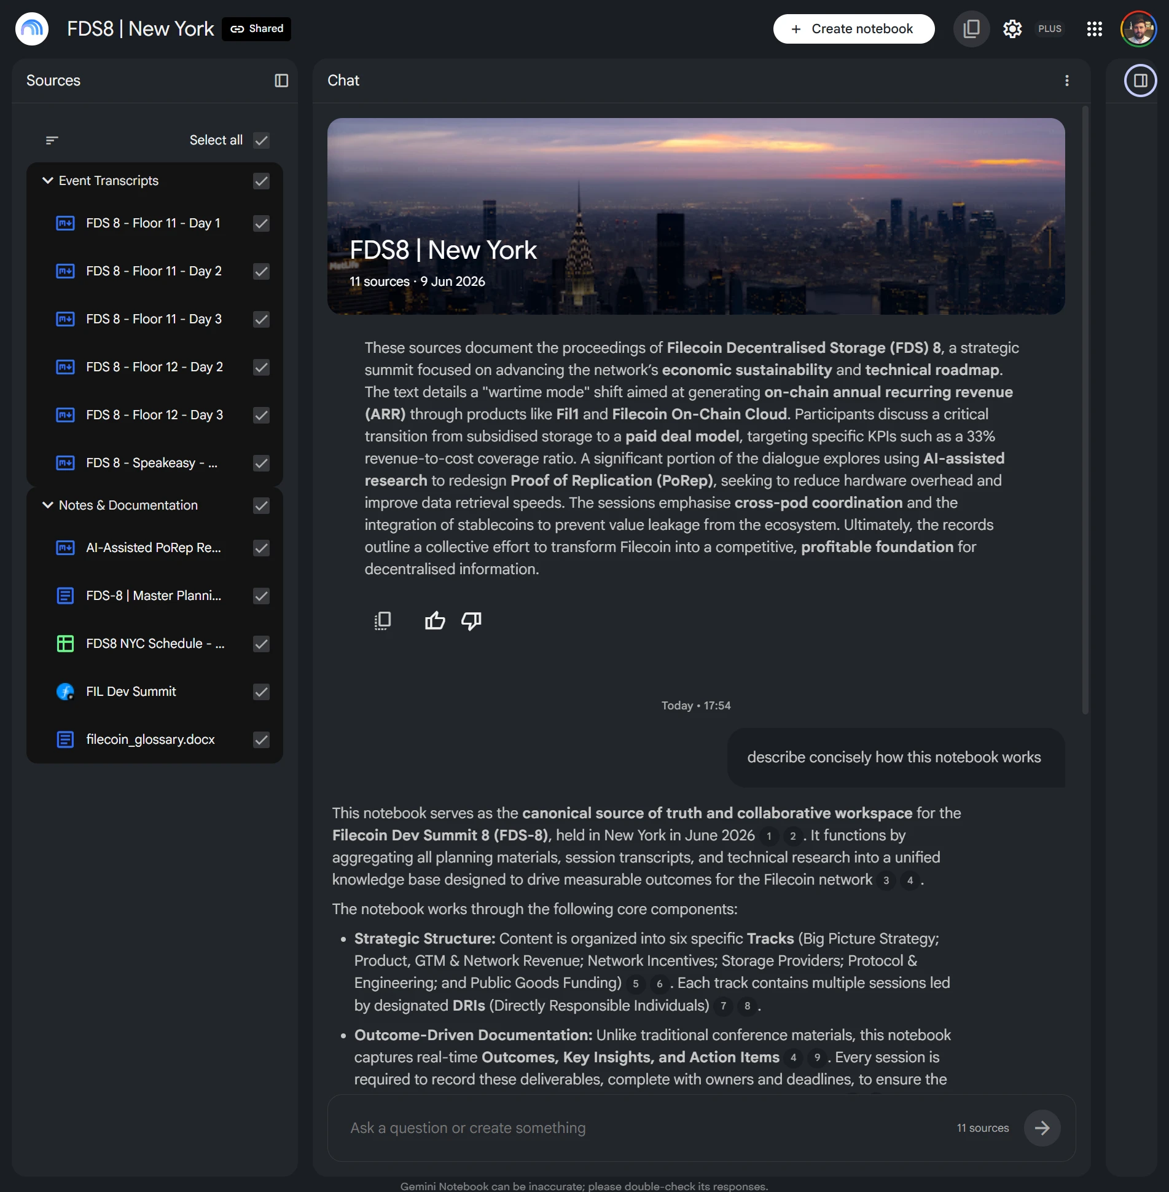Collapse the Event Transcripts group
Screen dimensions: 1169x1192
click(47, 181)
